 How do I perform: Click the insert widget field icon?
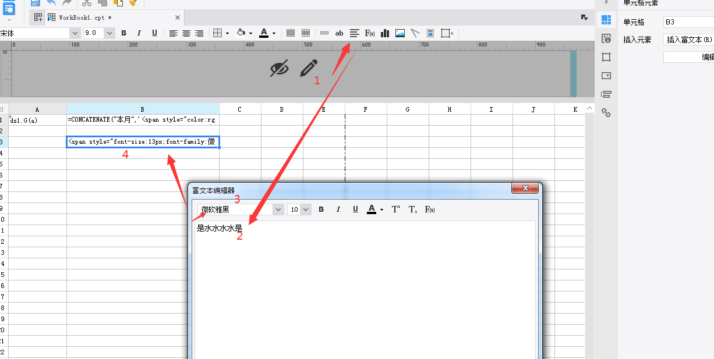pyautogui.click(x=324, y=33)
